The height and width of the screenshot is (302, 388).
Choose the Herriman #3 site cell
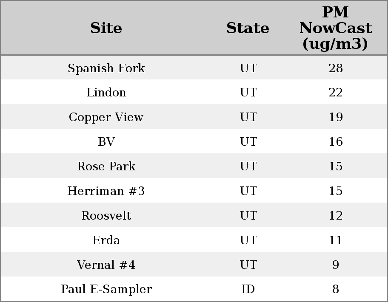coord(106,191)
